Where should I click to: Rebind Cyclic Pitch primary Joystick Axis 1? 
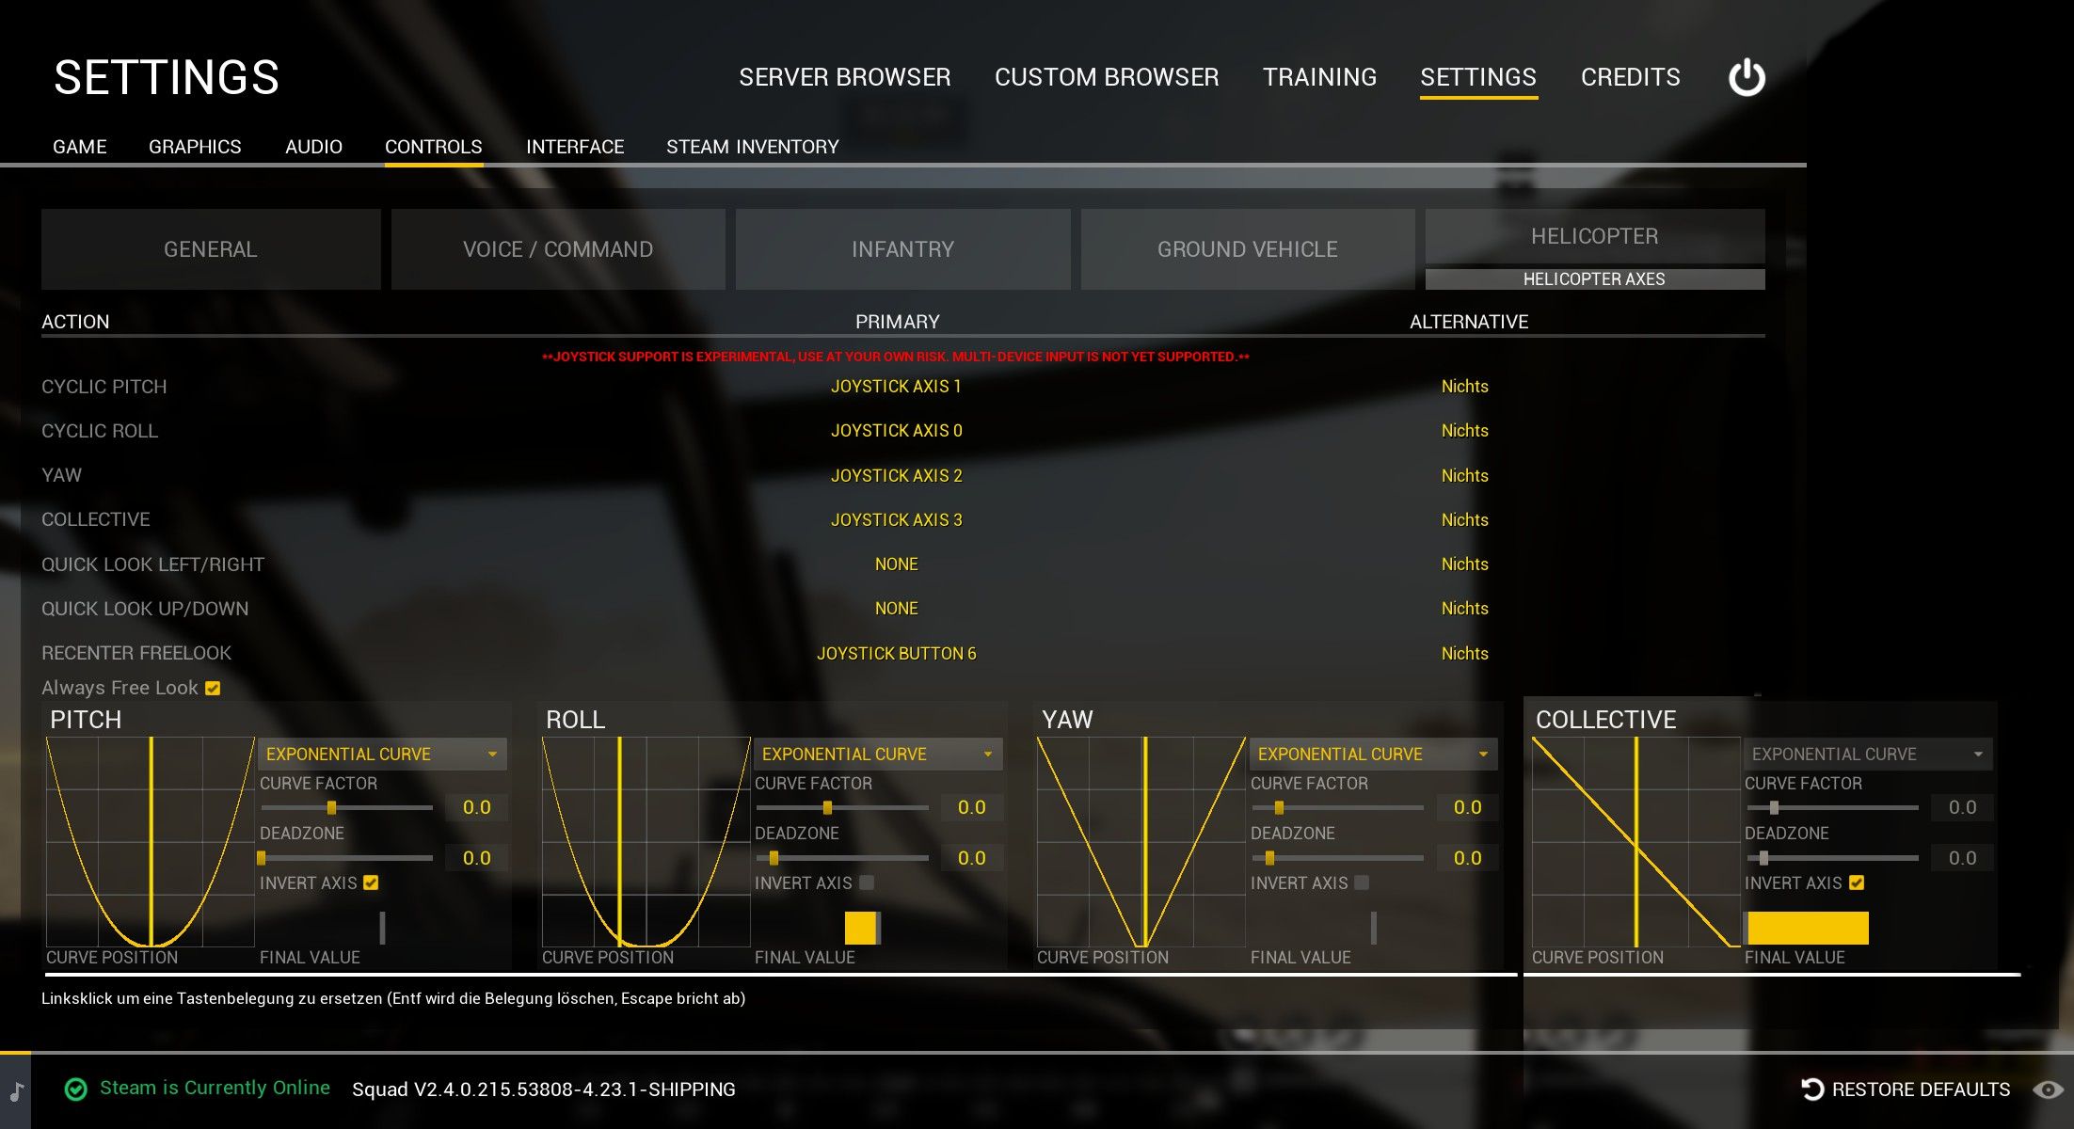tap(896, 387)
